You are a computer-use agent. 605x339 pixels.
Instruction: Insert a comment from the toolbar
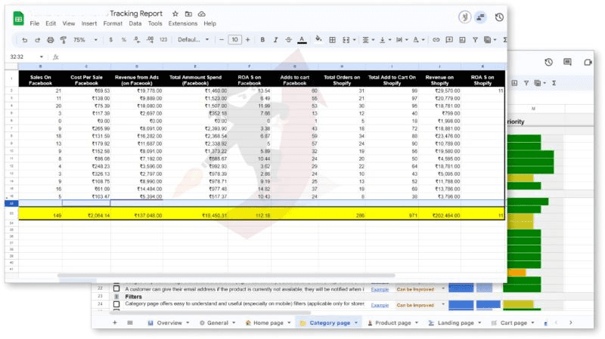[x=449, y=40]
